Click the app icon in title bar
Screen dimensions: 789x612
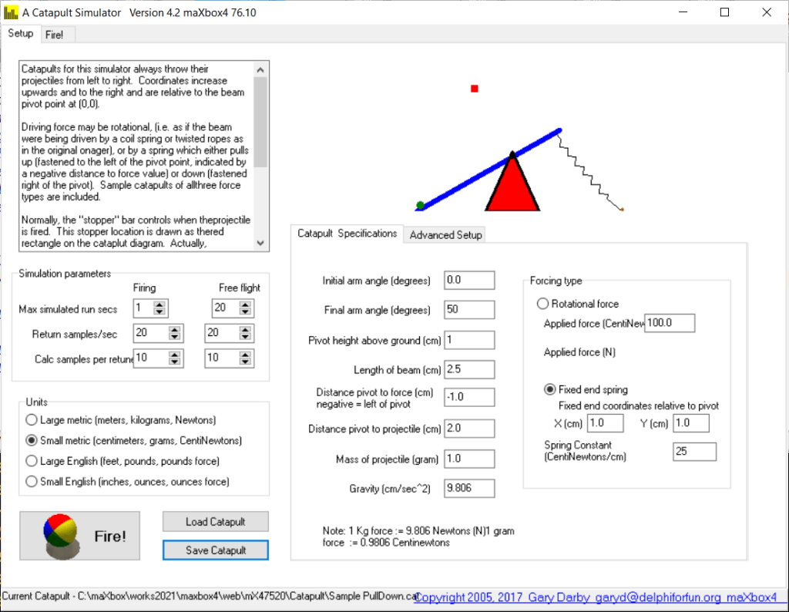(x=10, y=13)
